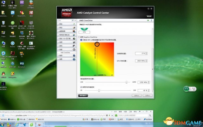Open the second menu in browser menu bar
This screenshot has width=203, height=127.
[120, 111]
